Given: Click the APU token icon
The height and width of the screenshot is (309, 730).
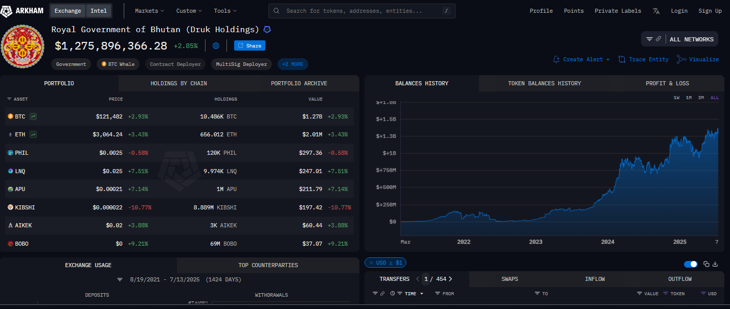Looking at the screenshot, I should coord(10,189).
